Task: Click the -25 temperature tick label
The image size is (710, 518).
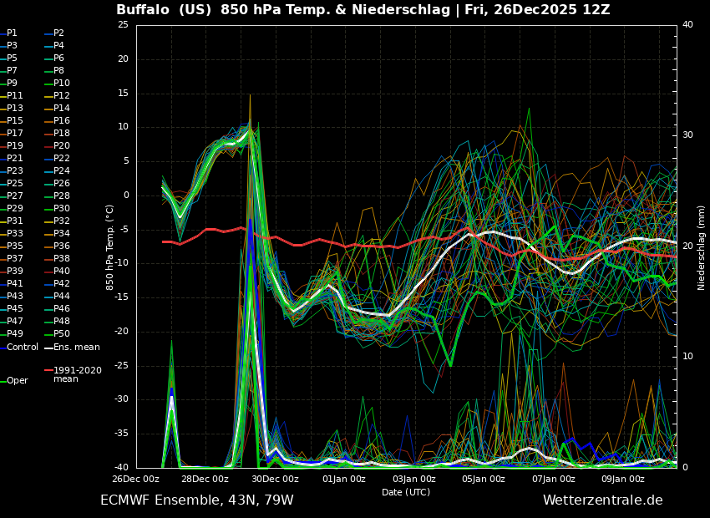Action: [x=122, y=365]
